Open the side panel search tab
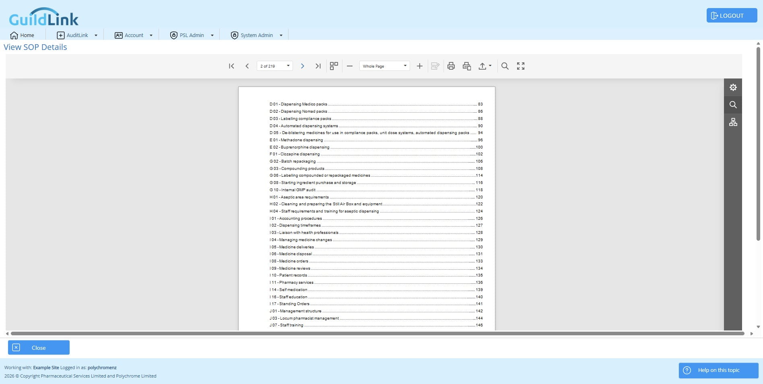Screen dimensions: 763x384 [733, 105]
